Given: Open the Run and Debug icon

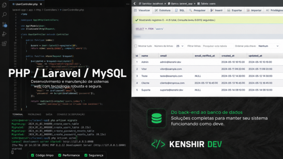Looking at the screenshot, I should point(4,34).
